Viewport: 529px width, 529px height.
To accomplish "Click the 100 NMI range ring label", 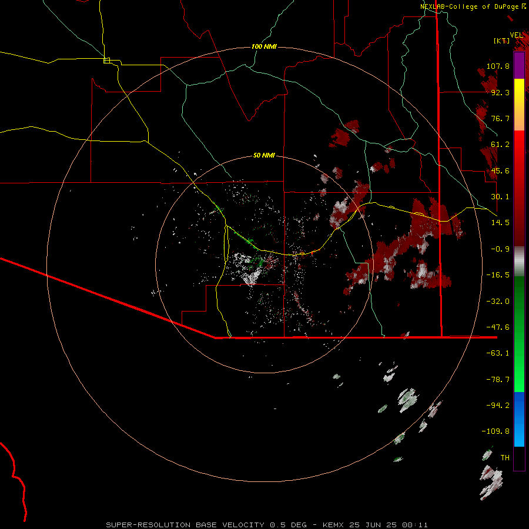I will pos(264,46).
